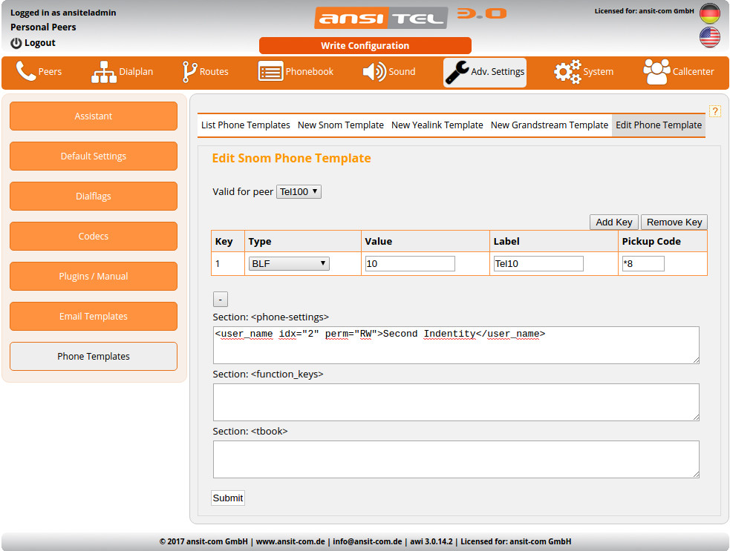Switch language with US flag
Image resolution: width=730 pixels, height=551 pixels.
tap(709, 37)
